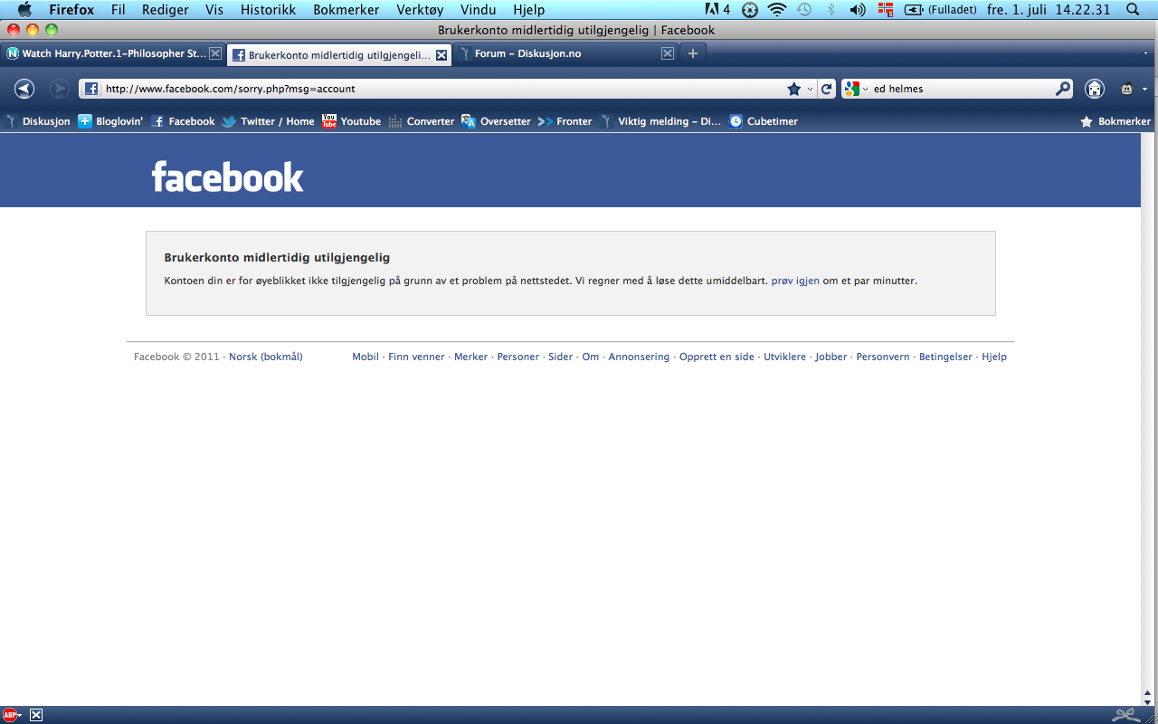Open new tab with plus button
Viewport: 1158px width, 724px height.
click(x=693, y=53)
